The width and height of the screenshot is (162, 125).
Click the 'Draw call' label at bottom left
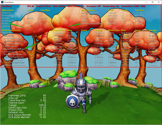coord(13,98)
